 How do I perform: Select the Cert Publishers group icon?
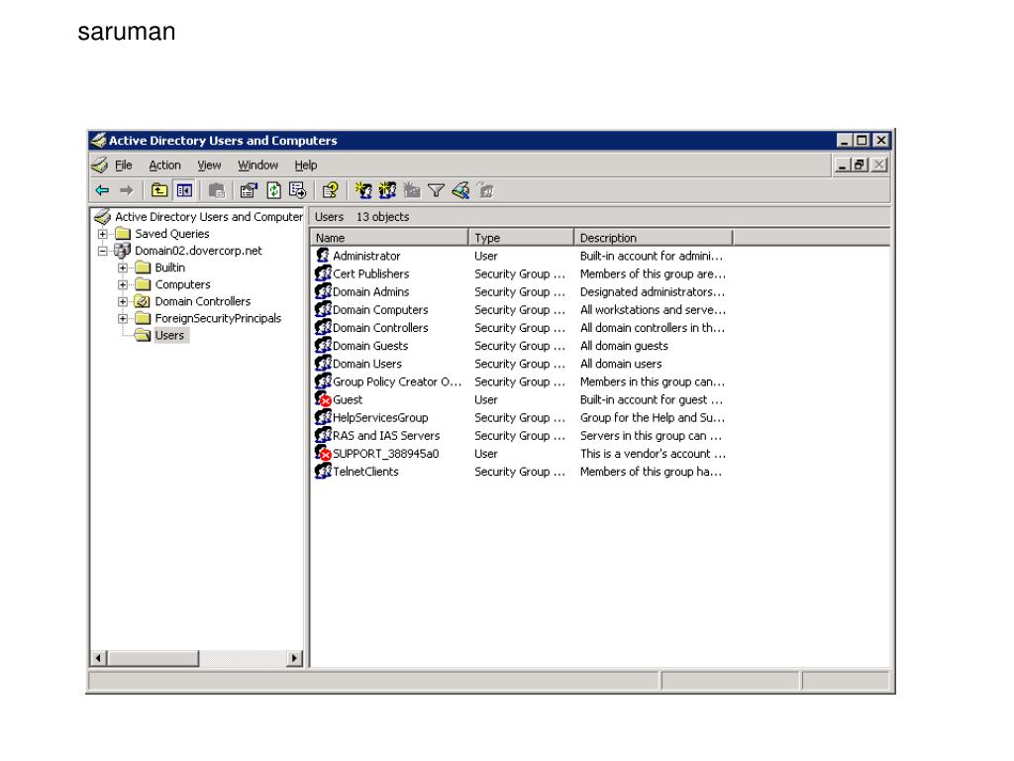tap(323, 273)
